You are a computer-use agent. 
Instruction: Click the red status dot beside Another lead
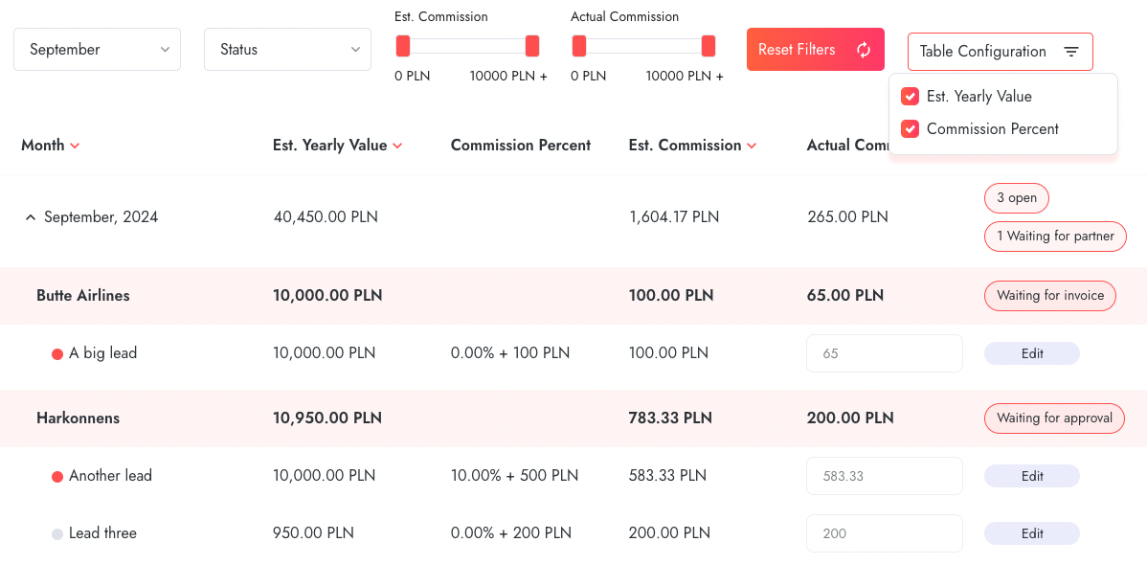(57, 477)
